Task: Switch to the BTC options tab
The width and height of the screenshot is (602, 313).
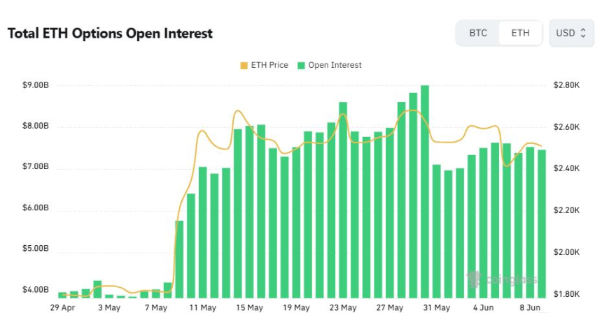Action: pos(478,33)
